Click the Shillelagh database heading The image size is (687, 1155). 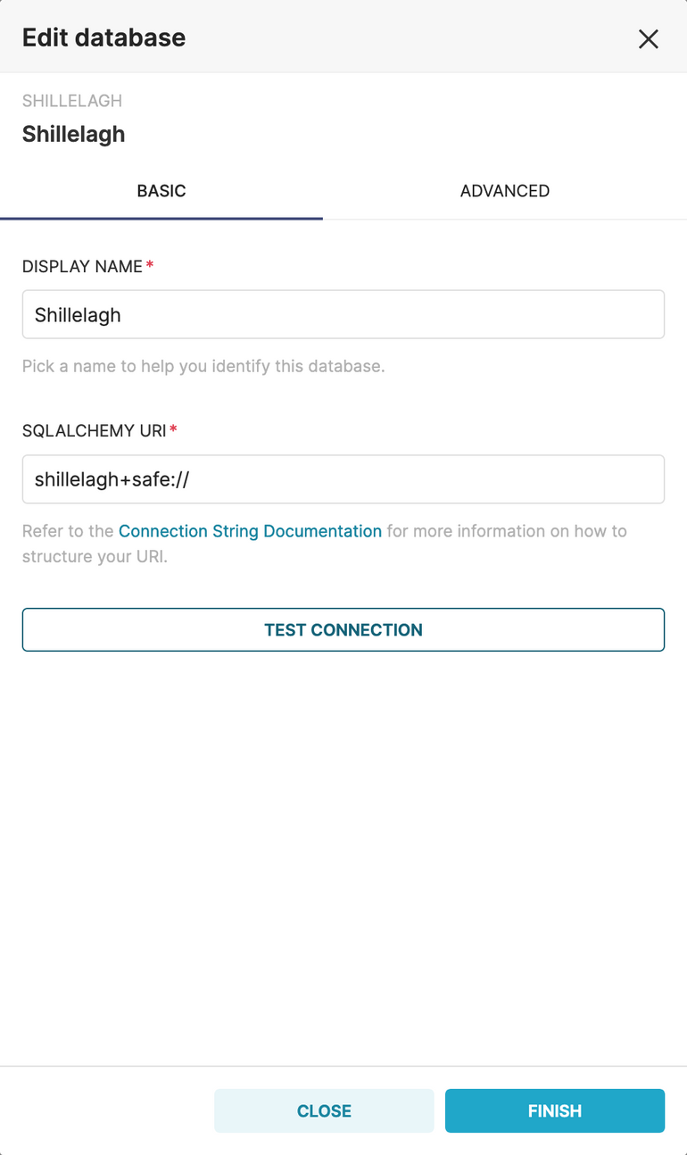pyautogui.click(x=73, y=134)
